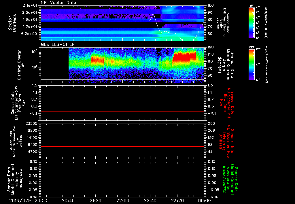Image resolution: width=295 pixels, height=204 pixels.
Task: Click the red line in Model Scanner Pos panel
Action: [122, 146]
